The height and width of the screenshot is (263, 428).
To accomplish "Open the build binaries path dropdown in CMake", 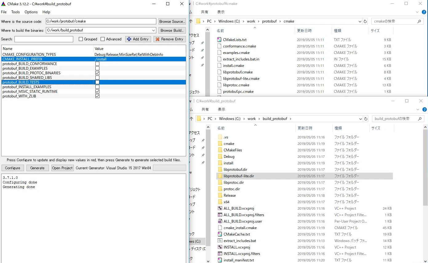I will [x=154, y=30].
